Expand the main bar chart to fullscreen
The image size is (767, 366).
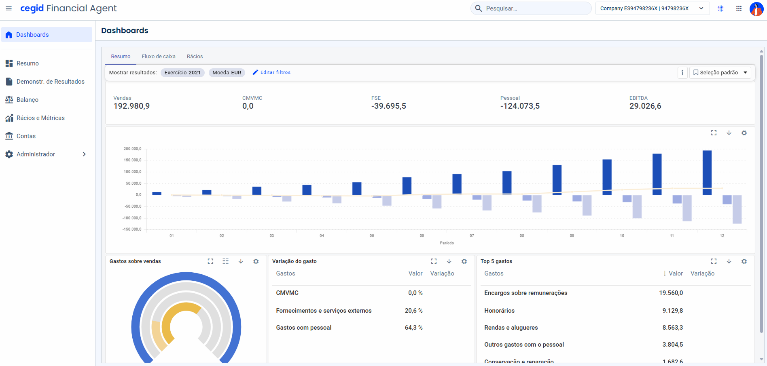pyautogui.click(x=714, y=133)
